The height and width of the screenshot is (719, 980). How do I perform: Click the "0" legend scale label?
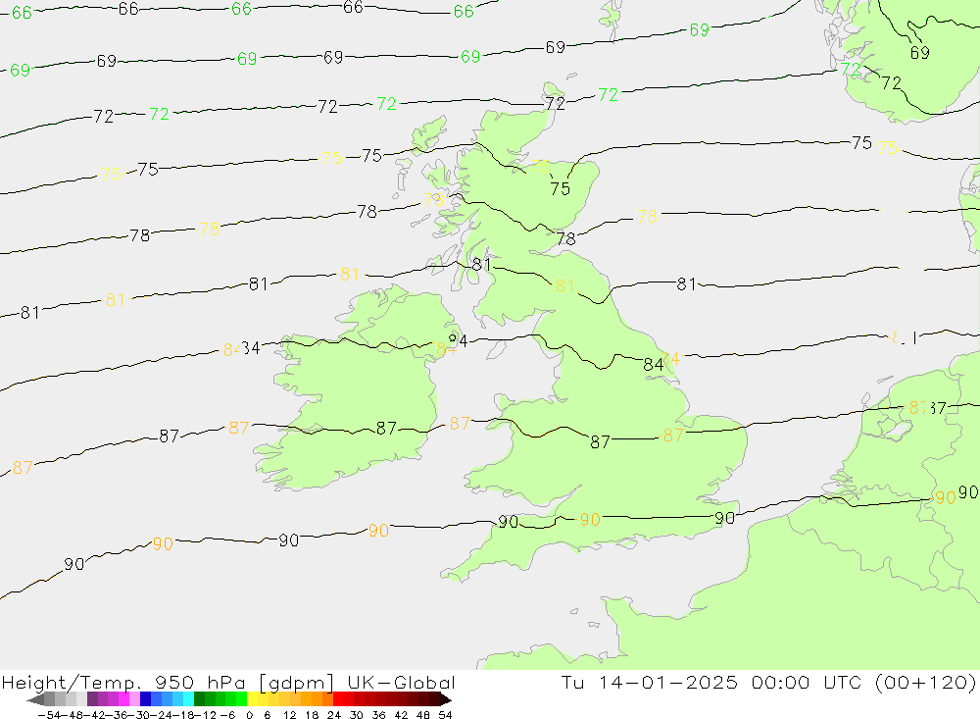[250, 714]
